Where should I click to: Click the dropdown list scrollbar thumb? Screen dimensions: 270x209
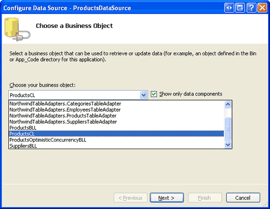coord(228,128)
